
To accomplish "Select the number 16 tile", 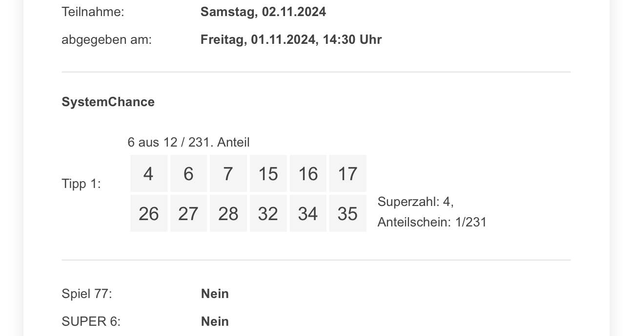I will [308, 173].
